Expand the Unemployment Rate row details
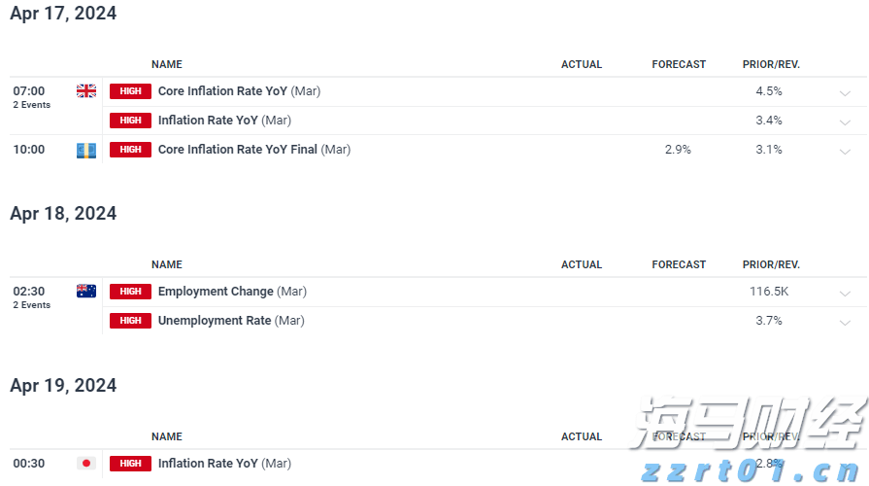The width and height of the screenshot is (869, 486). point(845,323)
